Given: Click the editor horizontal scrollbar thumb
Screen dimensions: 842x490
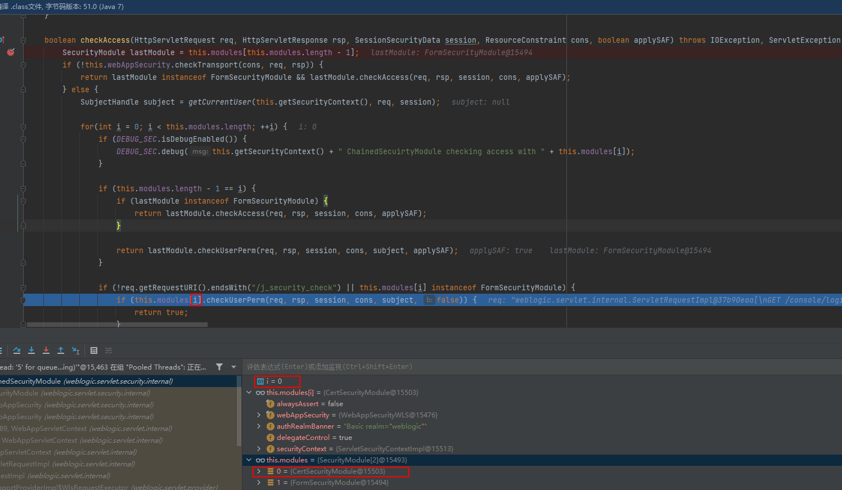Looking at the screenshot, I should click(x=117, y=325).
